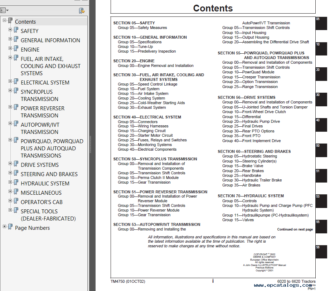Click the www.epcatalogs.com link
The image size is (330, 291).
click(x=283, y=285)
